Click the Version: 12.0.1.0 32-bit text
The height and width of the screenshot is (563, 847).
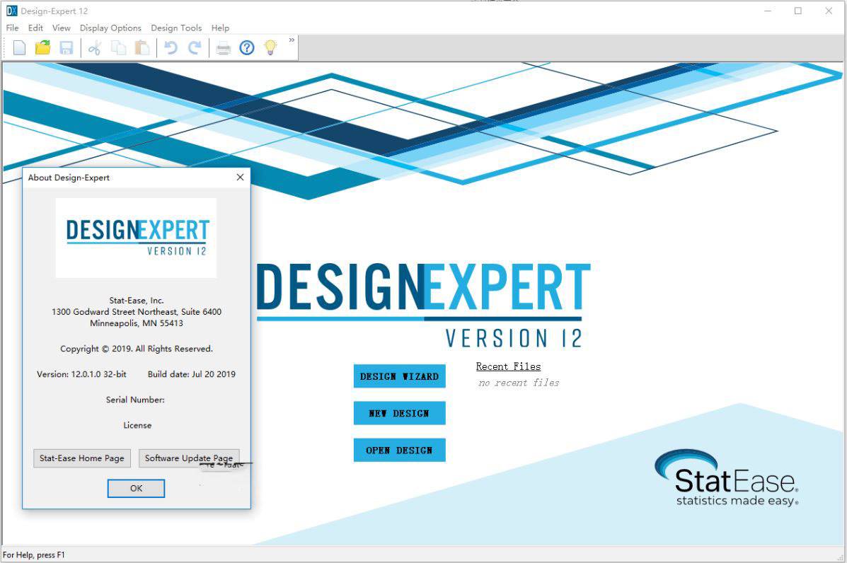(81, 374)
